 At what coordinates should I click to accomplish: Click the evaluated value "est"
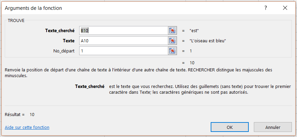point(194,31)
